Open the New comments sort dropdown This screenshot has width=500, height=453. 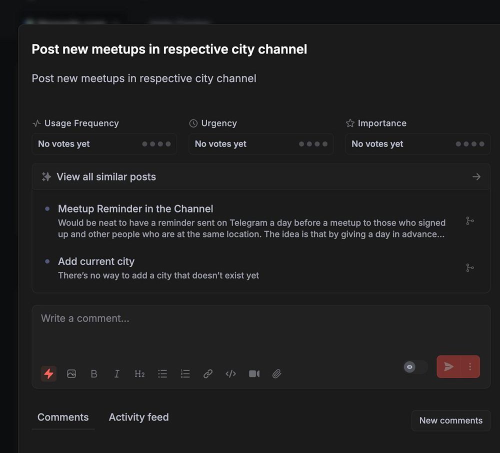click(x=450, y=420)
